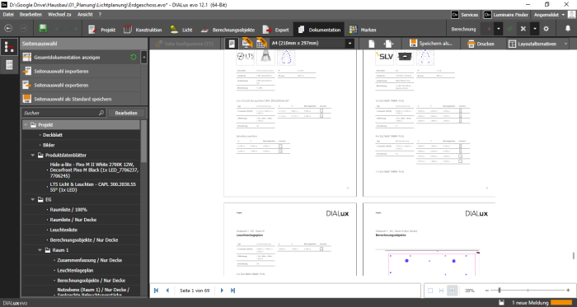Collapse the Produktdatenblätter folder

tap(33, 156)
